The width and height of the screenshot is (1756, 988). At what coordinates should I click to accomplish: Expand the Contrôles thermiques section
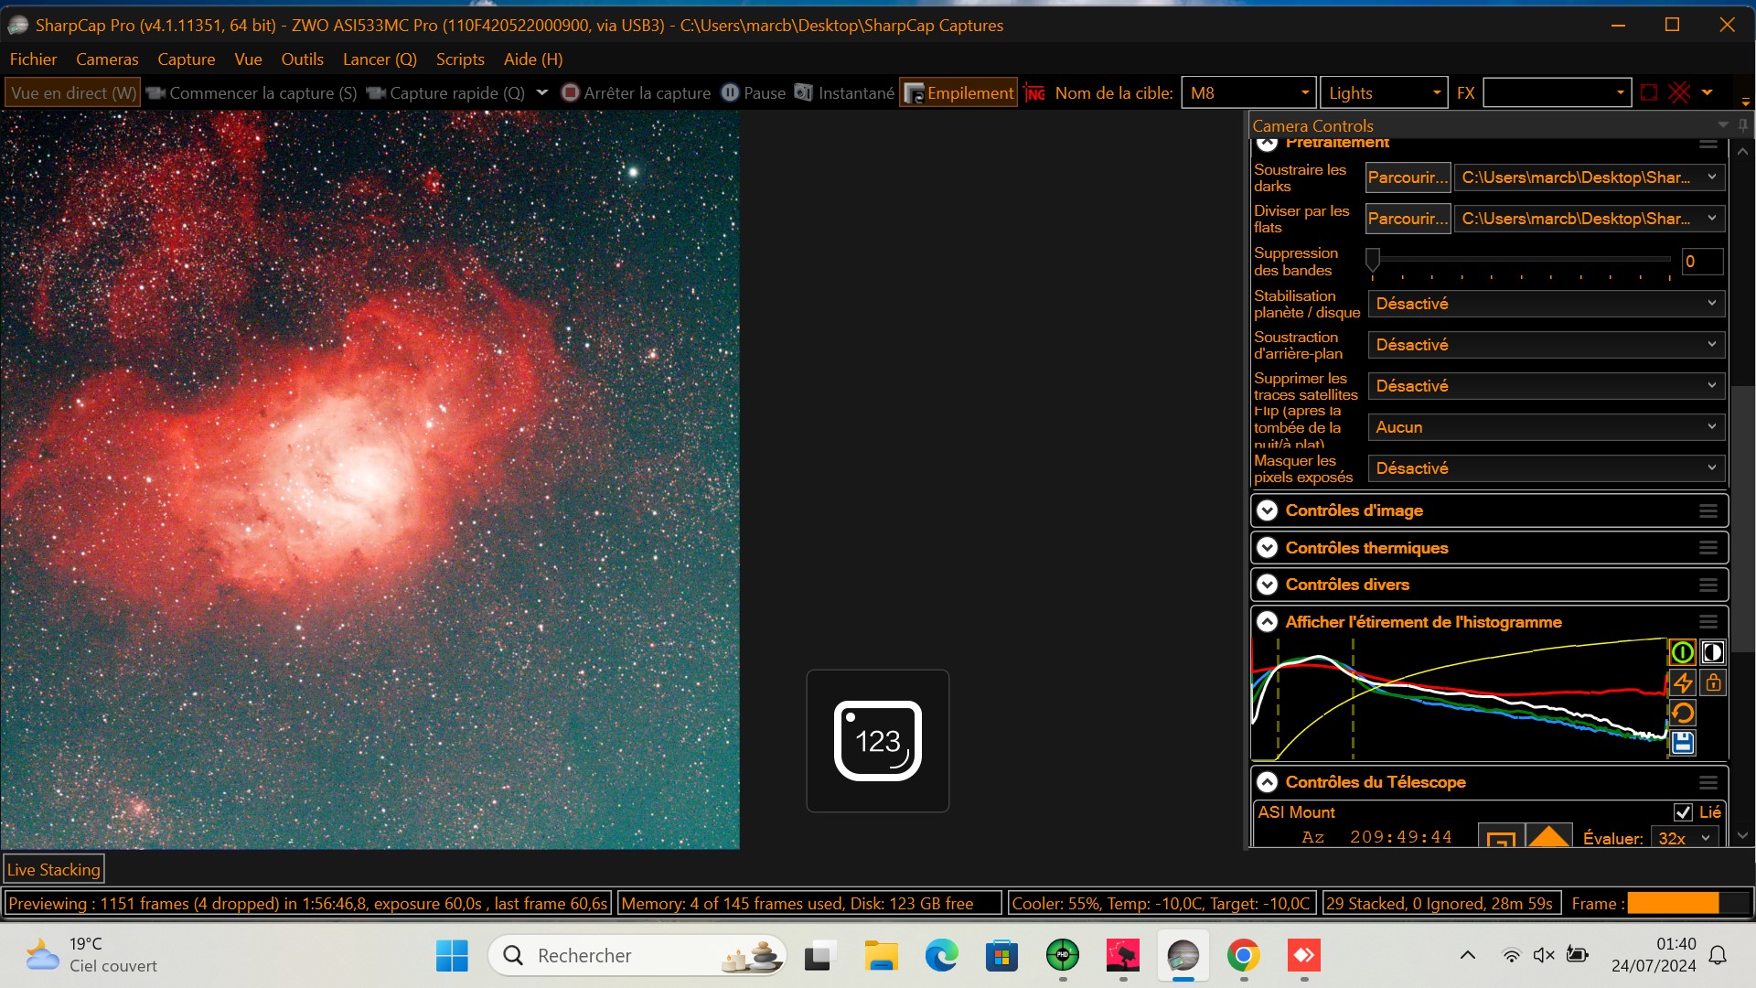click(1267, 548)
